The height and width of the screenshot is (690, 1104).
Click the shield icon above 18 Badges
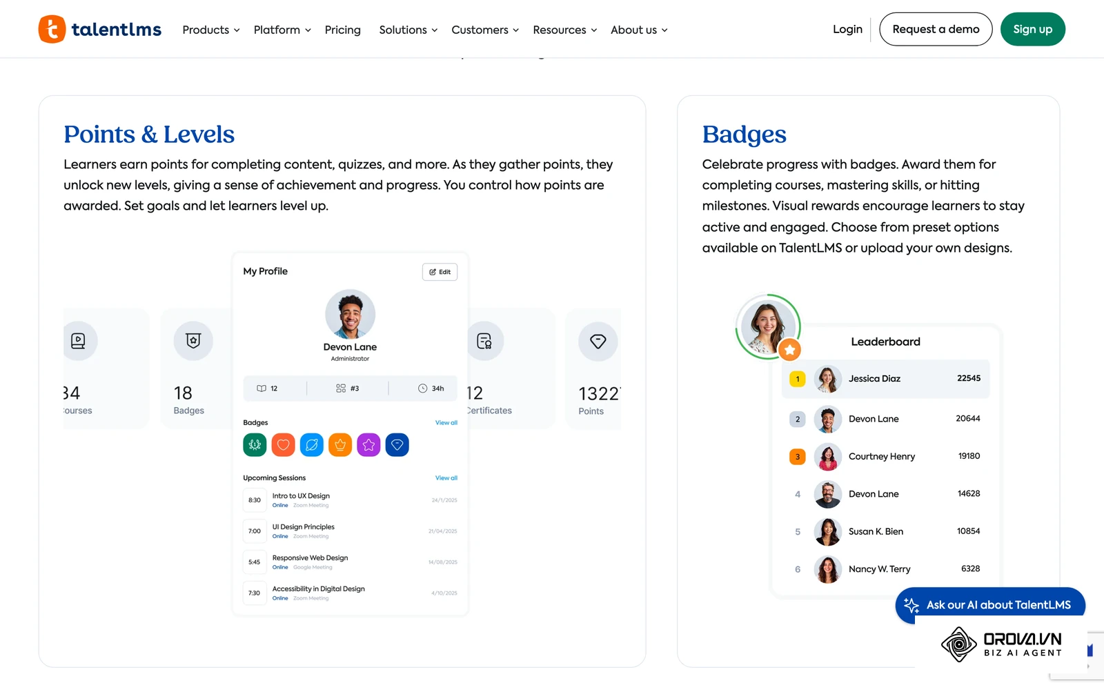(193, 340)
